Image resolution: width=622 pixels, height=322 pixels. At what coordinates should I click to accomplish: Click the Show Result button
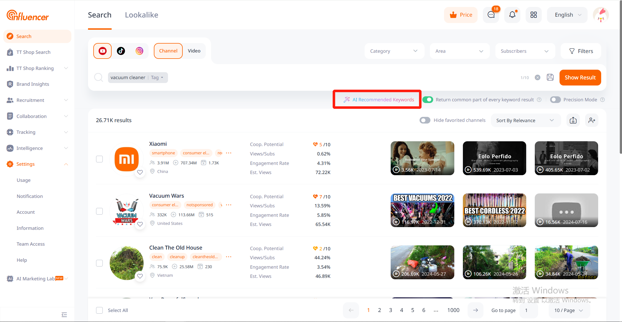tap(580, 77)
